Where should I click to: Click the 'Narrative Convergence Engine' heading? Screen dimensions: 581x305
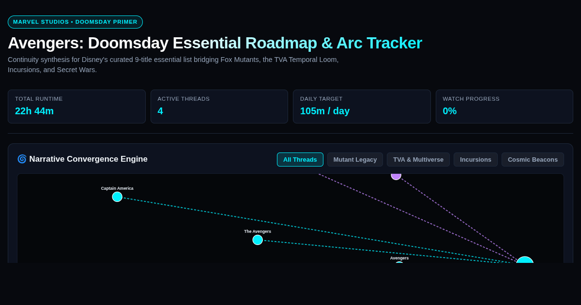[89, 159]
